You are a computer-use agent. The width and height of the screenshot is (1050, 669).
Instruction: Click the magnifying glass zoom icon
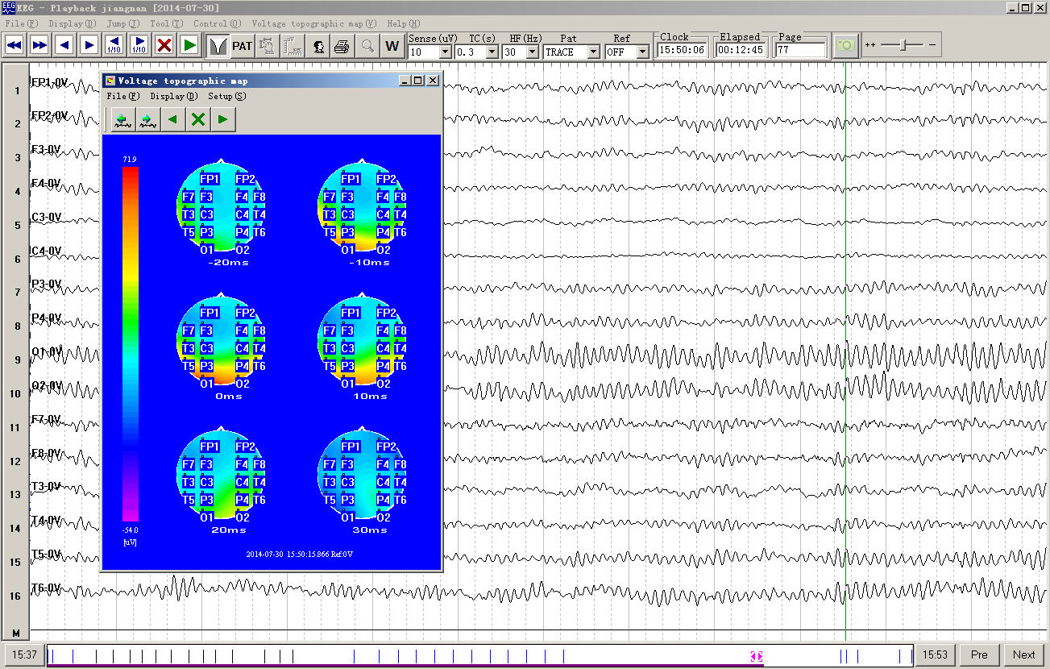[x=367, y=46]
